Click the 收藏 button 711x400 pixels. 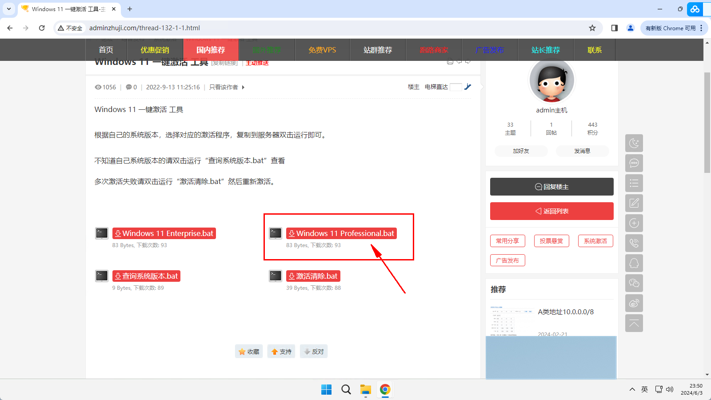tap(249, 352)
